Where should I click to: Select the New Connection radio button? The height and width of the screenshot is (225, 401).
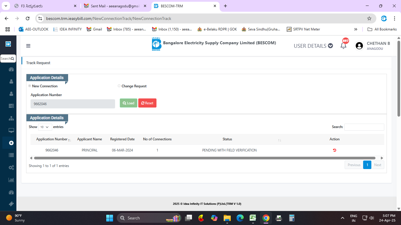tap(29, 86)
